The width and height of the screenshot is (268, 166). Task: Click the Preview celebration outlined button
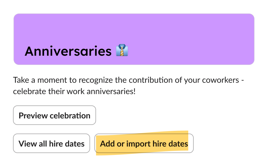pyautogui.click(x=54, y=115)
